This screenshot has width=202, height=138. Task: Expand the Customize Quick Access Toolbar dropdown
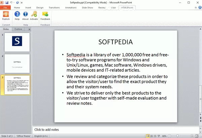coord(21,2)
